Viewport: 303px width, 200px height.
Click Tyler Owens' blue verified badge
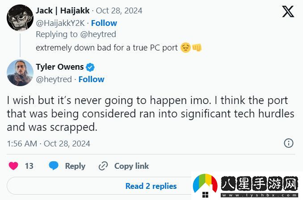[x=90, y=67]
